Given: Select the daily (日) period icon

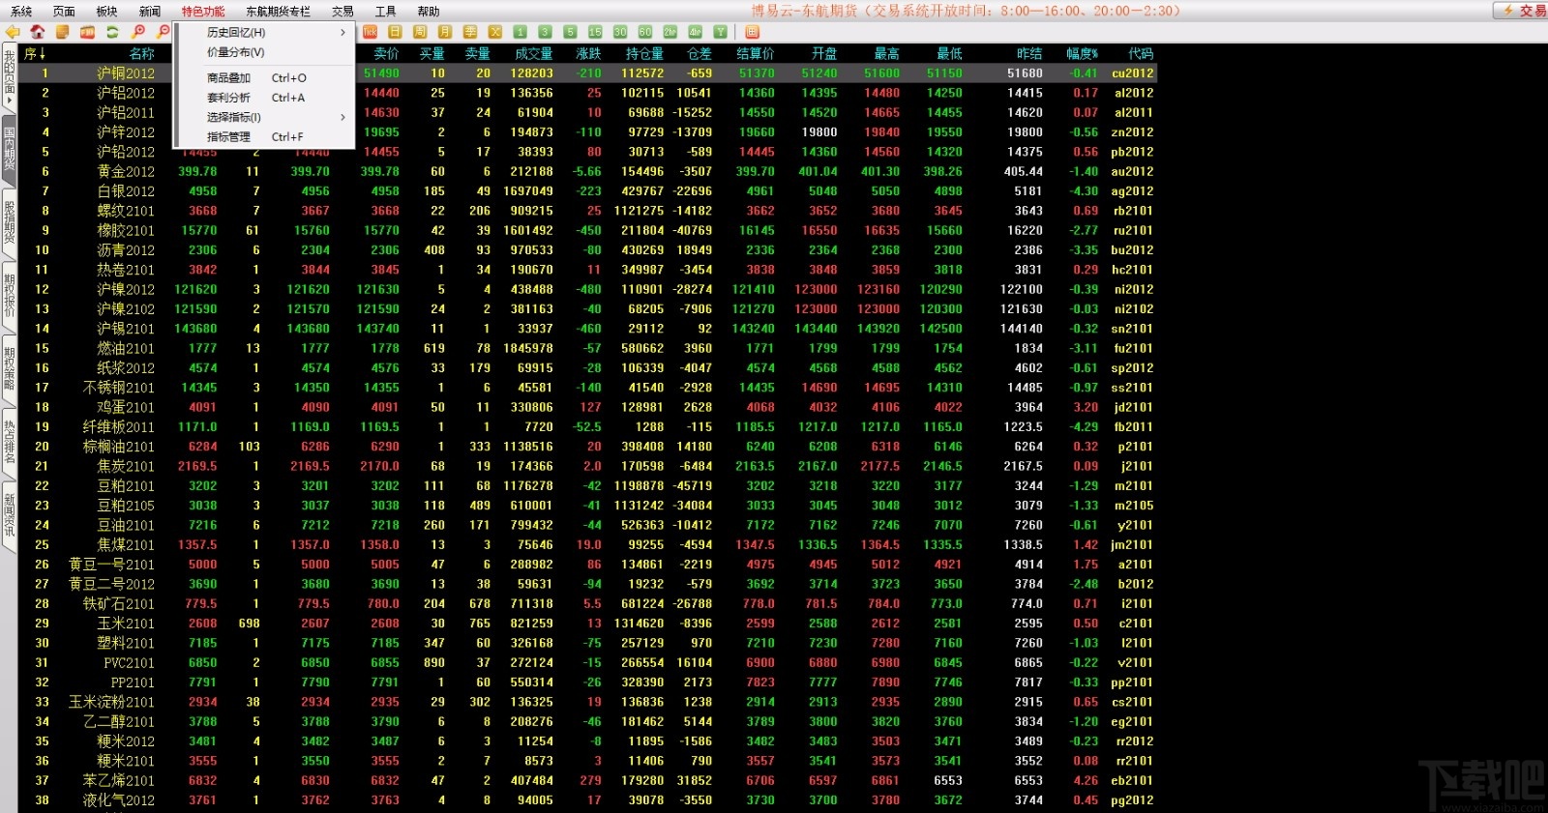Looking at the screenshot, I should click(x=395, y=32).
